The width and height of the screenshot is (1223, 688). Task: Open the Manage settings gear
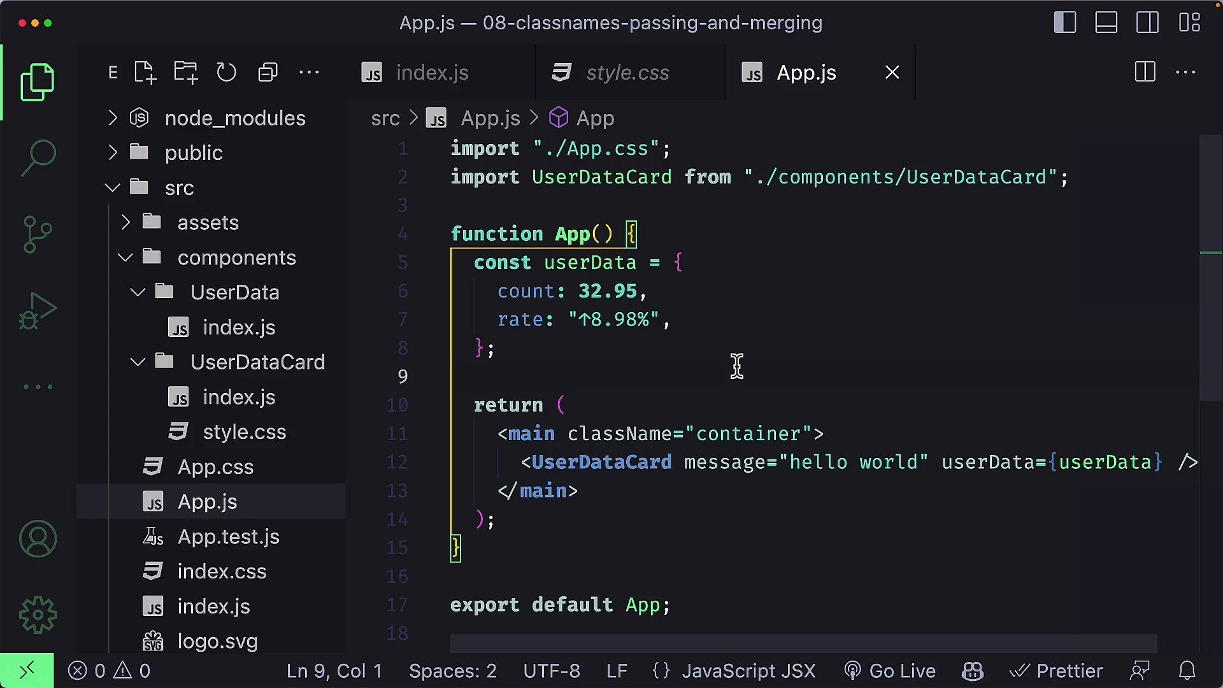(38, 615)
